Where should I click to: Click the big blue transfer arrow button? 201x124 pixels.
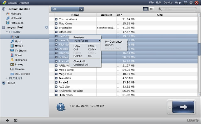[x=183, y=107]
